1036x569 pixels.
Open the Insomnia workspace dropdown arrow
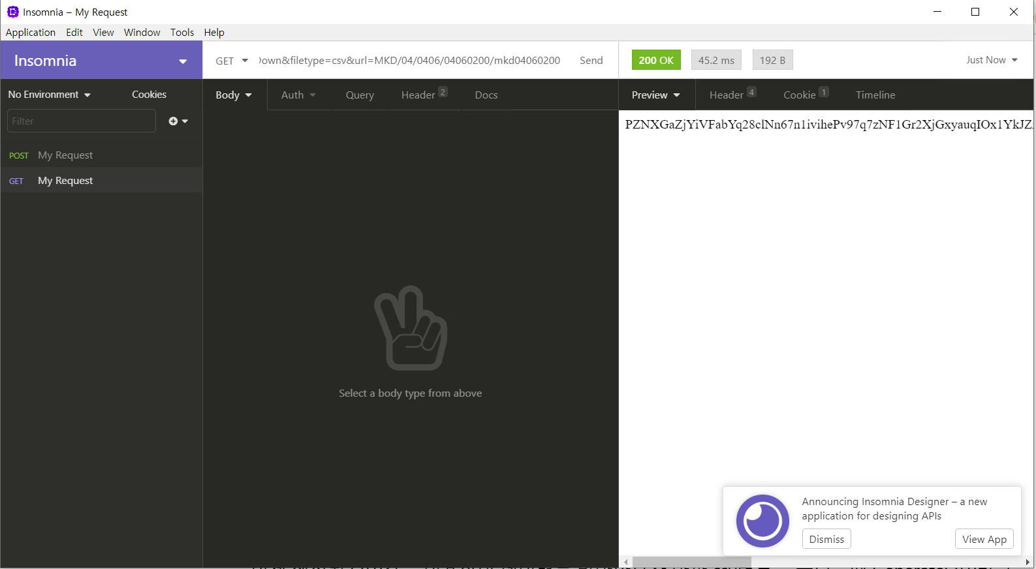pyautogui.click(x=183, y=61)
